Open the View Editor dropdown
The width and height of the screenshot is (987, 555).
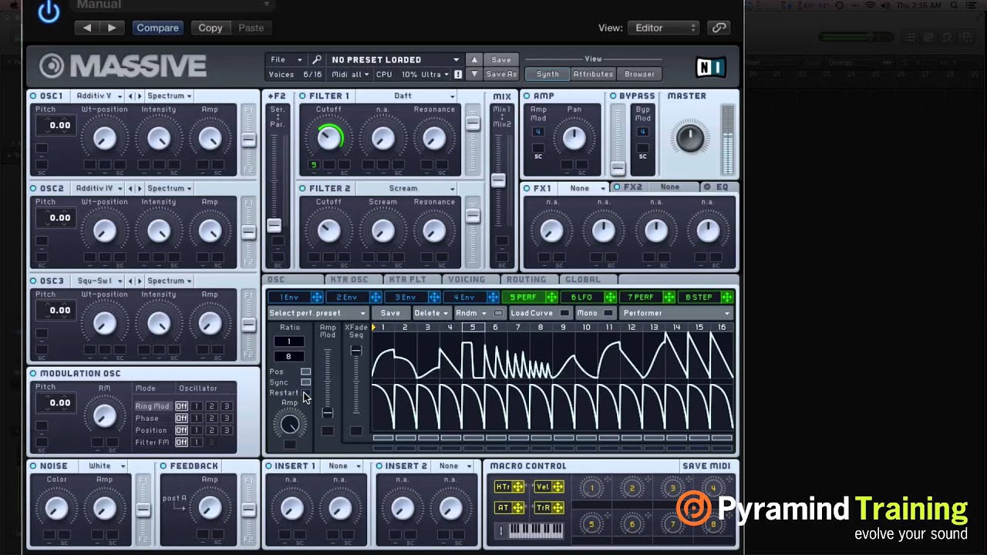pos(664,28)
